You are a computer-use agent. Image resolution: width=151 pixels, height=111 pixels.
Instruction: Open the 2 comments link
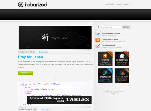[x=43, y=52]
